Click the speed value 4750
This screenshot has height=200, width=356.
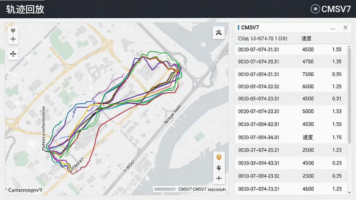click(308, 61)
